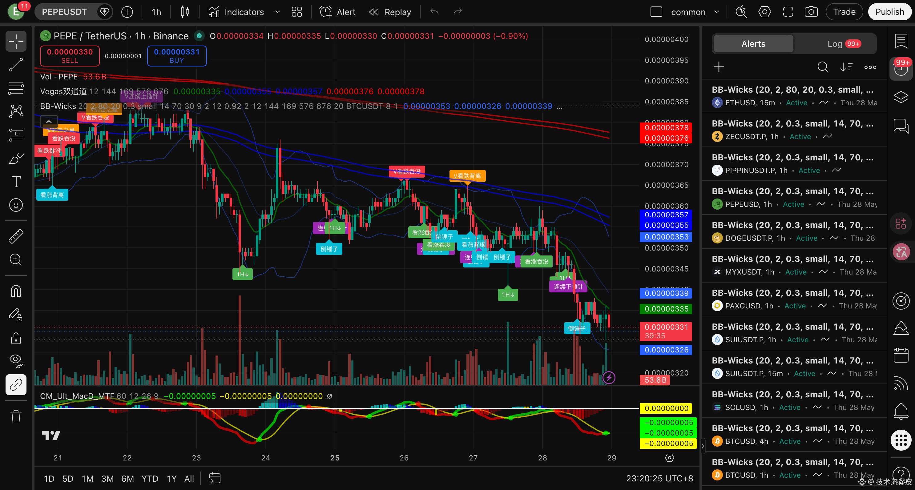Undo the last chart action
This screenshot has width=915, height=490.
click(x=434, y=12)
